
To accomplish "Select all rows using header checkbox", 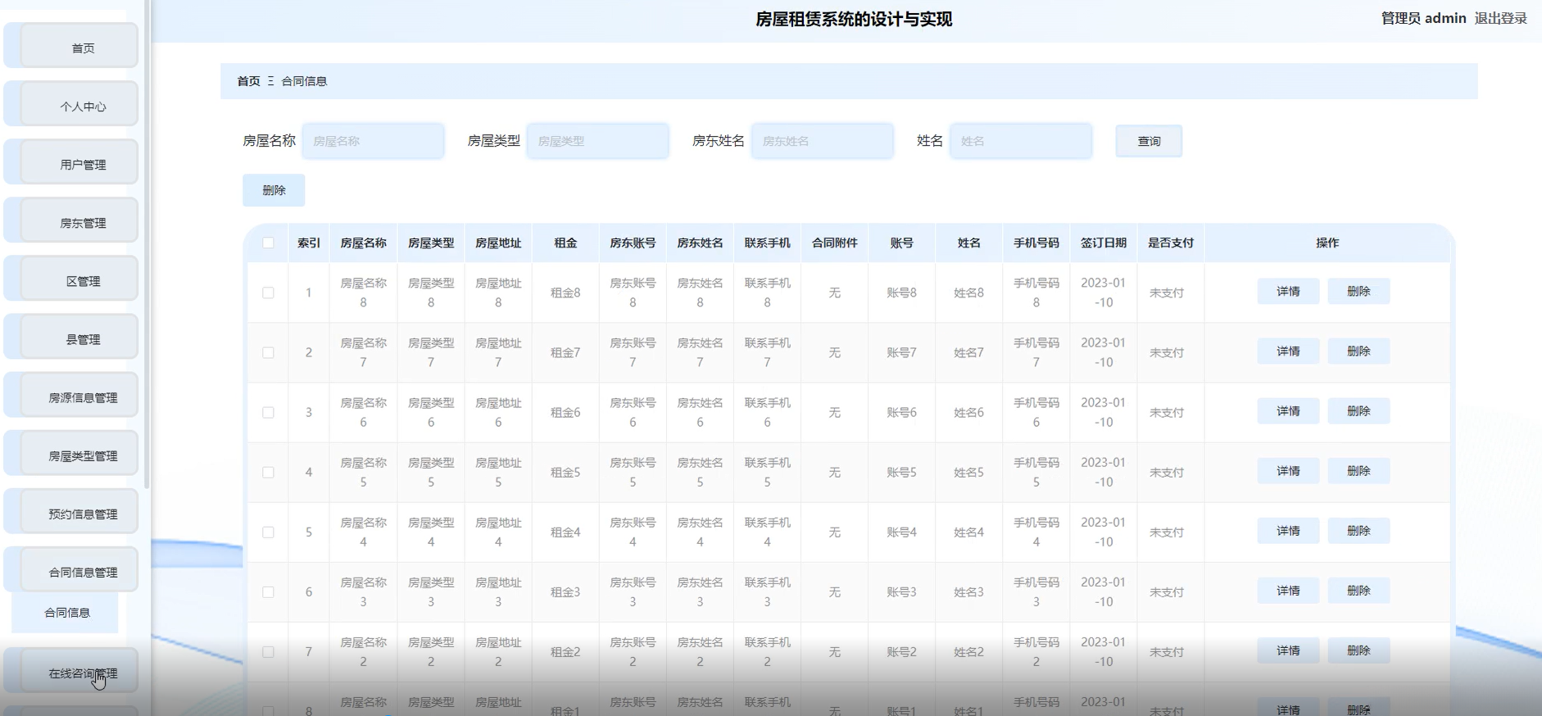I will (x=268, y=242).
